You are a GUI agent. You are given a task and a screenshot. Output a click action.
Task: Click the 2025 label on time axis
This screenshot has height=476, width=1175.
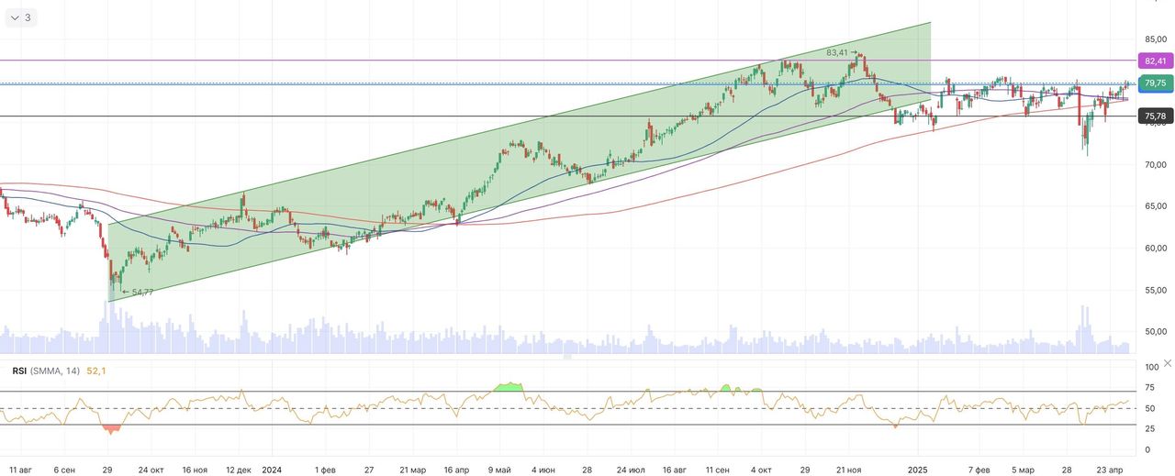click(919, 469)
